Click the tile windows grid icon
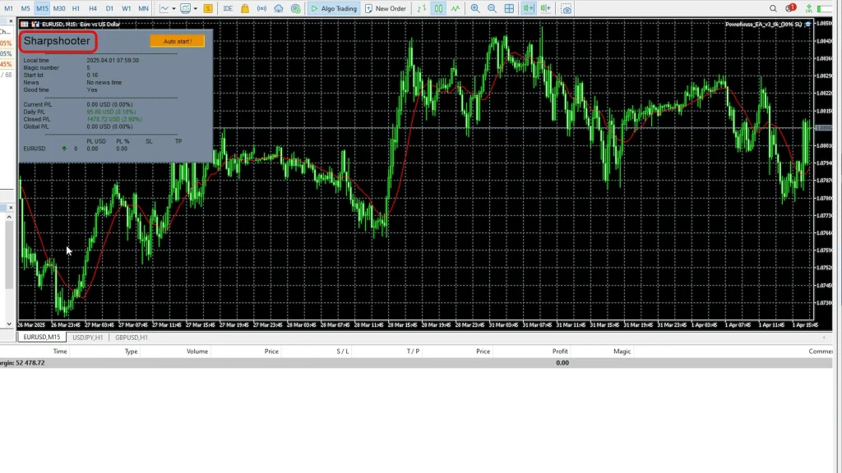Viewport: 842px width, 473px height. pos(509,8)
